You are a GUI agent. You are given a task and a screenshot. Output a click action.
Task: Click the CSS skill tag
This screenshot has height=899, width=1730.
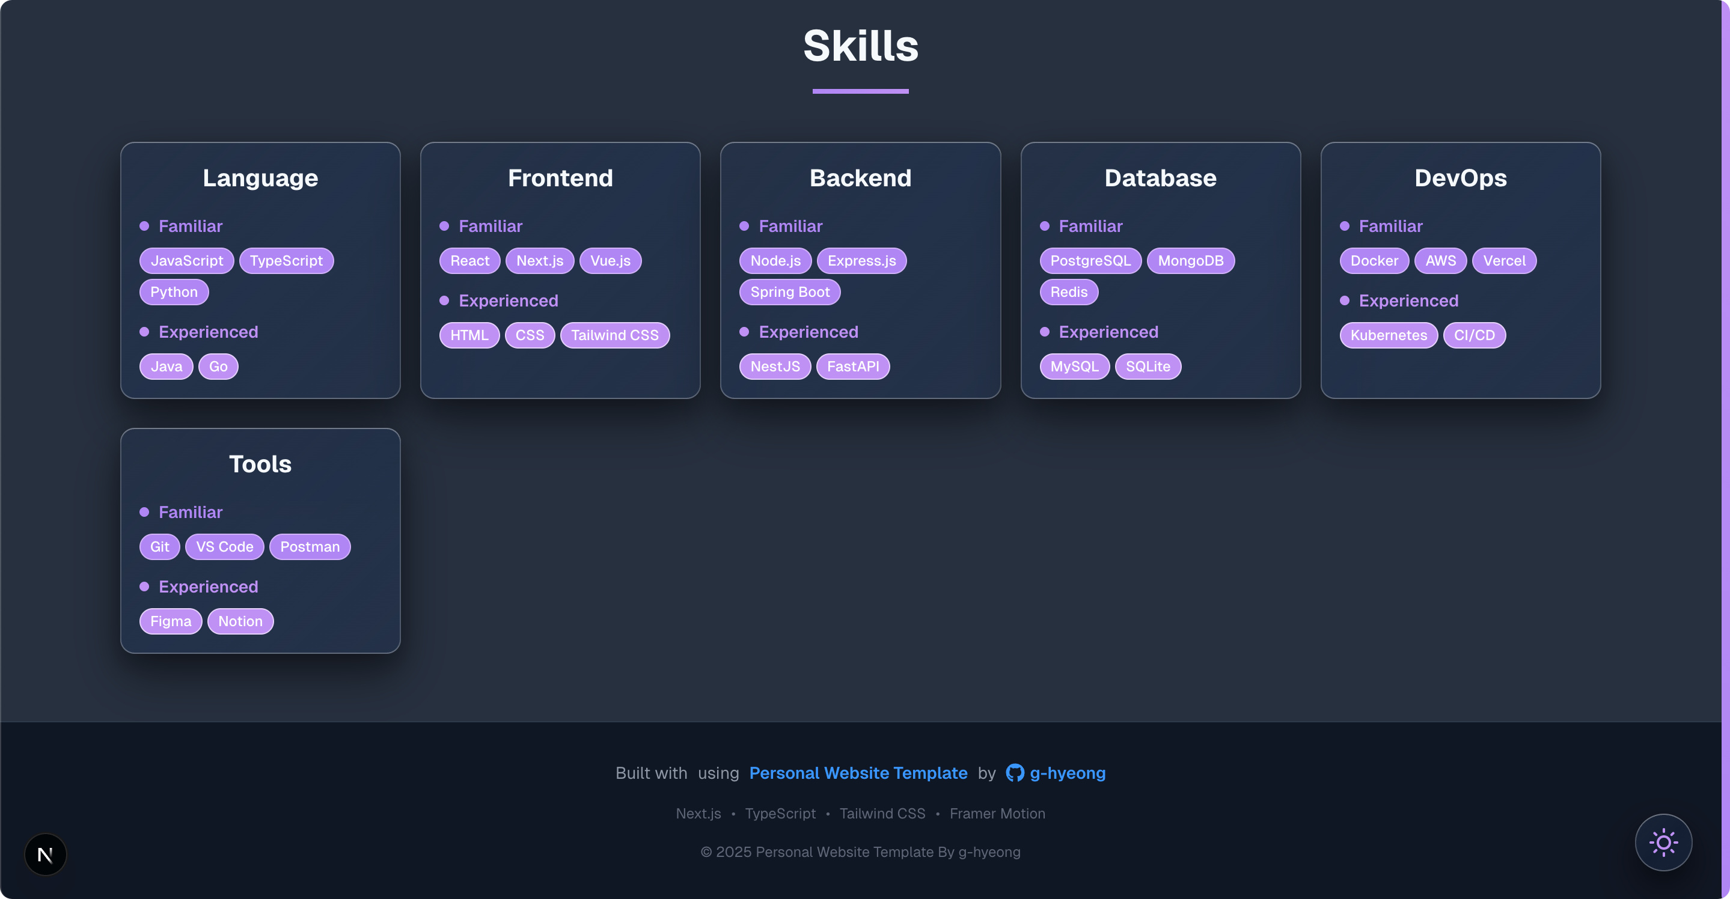[x=530, y=335]
